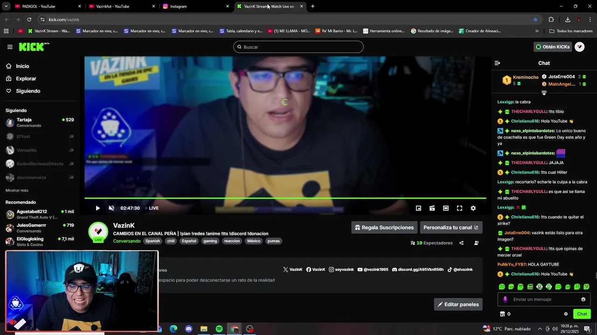The image size is (597, 335).
Task: Select the pumas tag
Action: pyautogui.click(x=273, y=241)
